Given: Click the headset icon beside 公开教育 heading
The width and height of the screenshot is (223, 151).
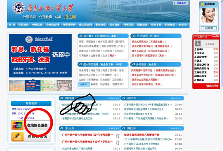Looking at the screenshot, I should pos(81,36).
